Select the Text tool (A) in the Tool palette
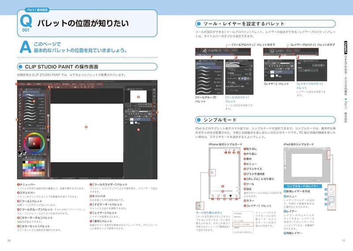Image resolution: width=353 pixels, height=251 pixels. point(20,135)
